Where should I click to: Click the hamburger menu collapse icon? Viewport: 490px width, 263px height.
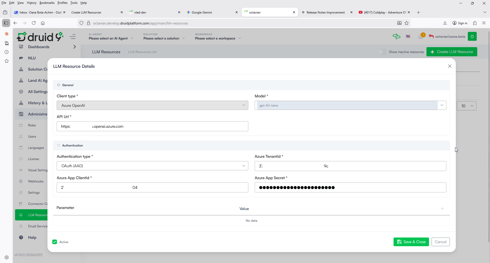pos(72,37)
